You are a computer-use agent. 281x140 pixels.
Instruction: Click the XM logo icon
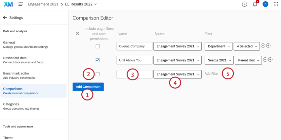pos(8,4)
